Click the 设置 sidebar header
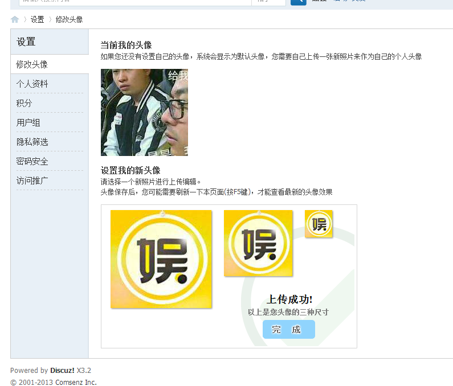Screen dimensions: 453x386 (26, 42)
